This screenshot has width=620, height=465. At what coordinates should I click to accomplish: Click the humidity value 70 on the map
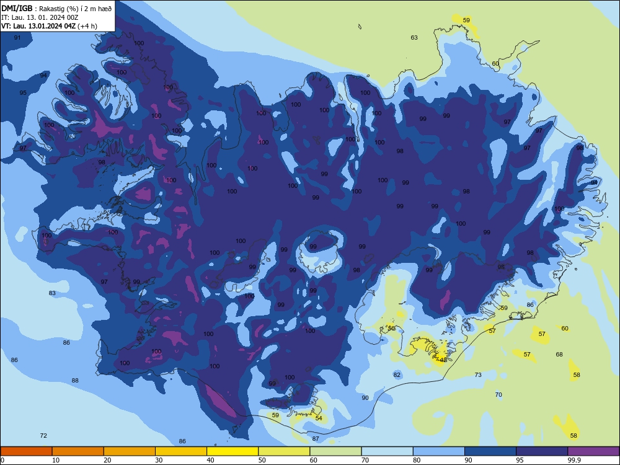498,394
